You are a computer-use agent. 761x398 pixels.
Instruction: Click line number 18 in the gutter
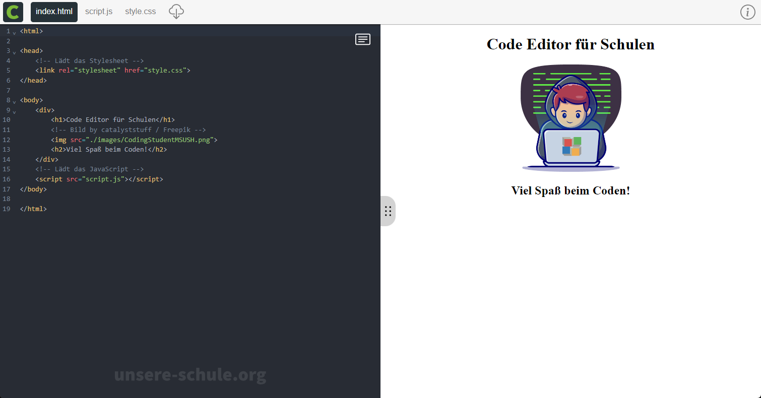pos(6,199)
